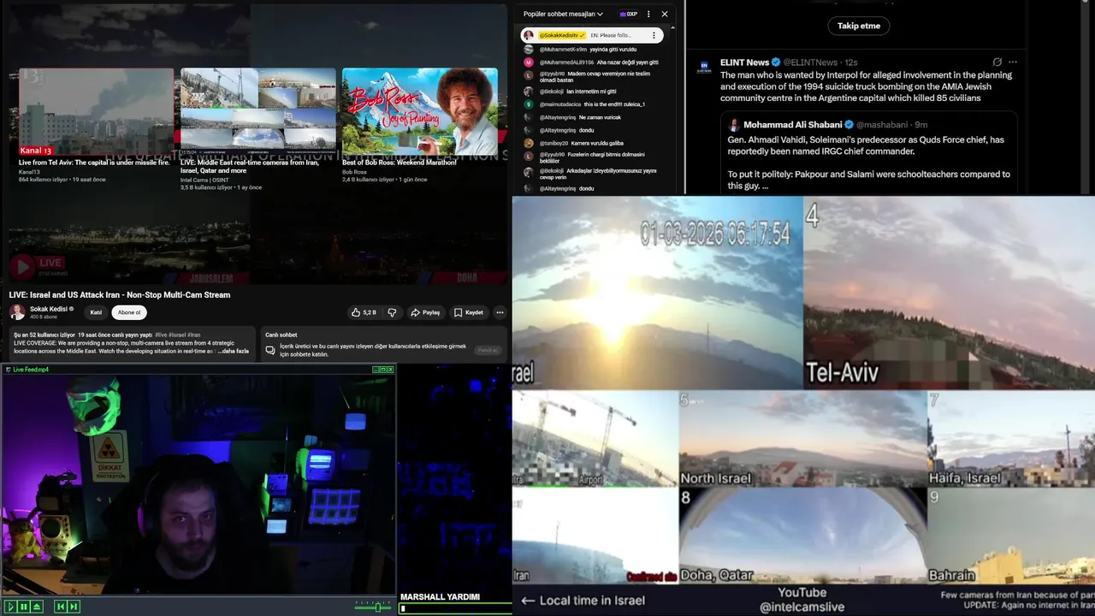
Task: Minimize the Live Feed.mp4 window
Action: pos(376,370)
